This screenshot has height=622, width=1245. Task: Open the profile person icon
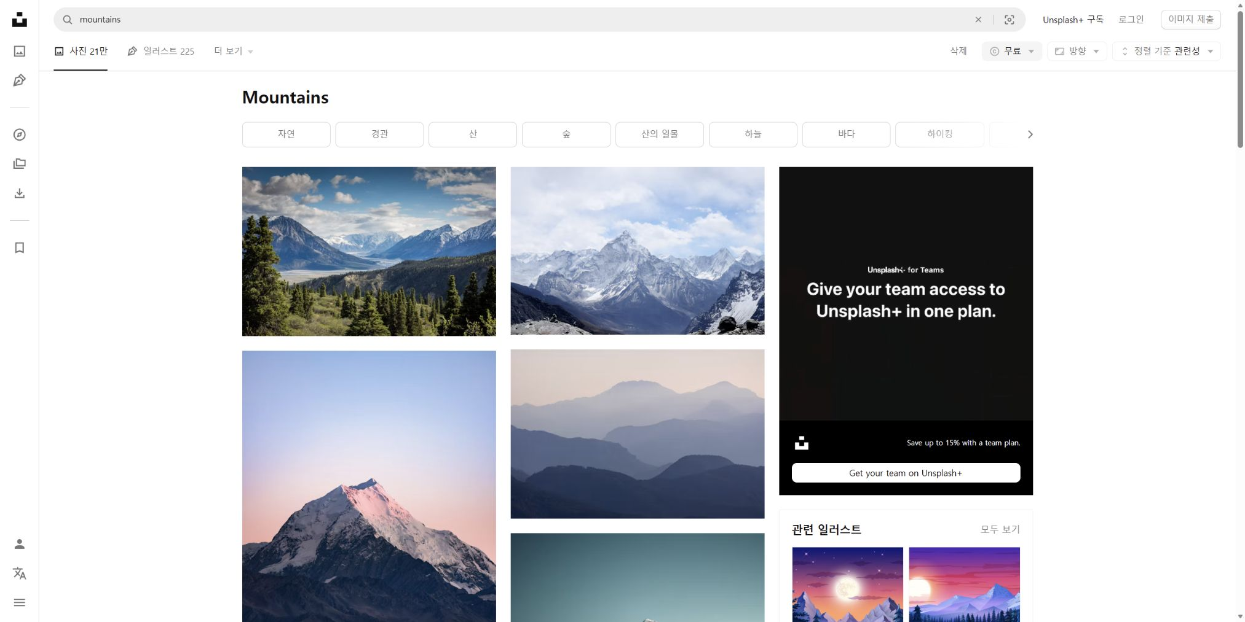pos(20,544)
